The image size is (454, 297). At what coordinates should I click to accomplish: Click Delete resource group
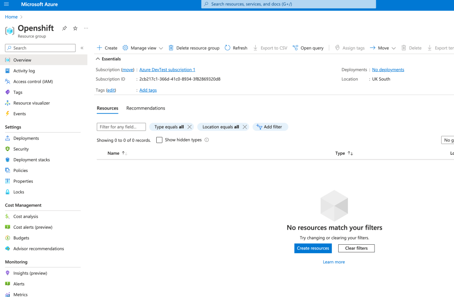coord(194,48)
